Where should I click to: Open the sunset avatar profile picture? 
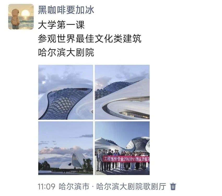(x=21, y=17)
